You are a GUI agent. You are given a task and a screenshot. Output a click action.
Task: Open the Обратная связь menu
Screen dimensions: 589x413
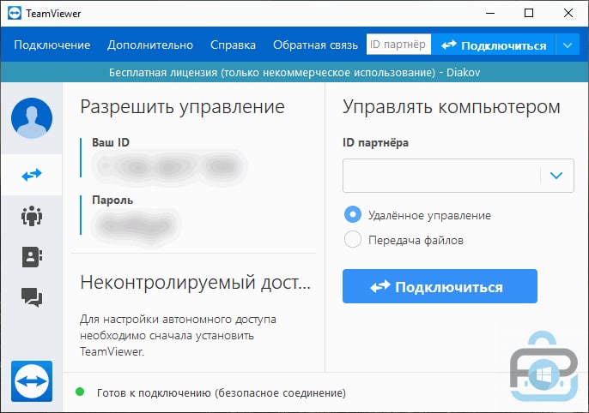(x=316, y=45)
